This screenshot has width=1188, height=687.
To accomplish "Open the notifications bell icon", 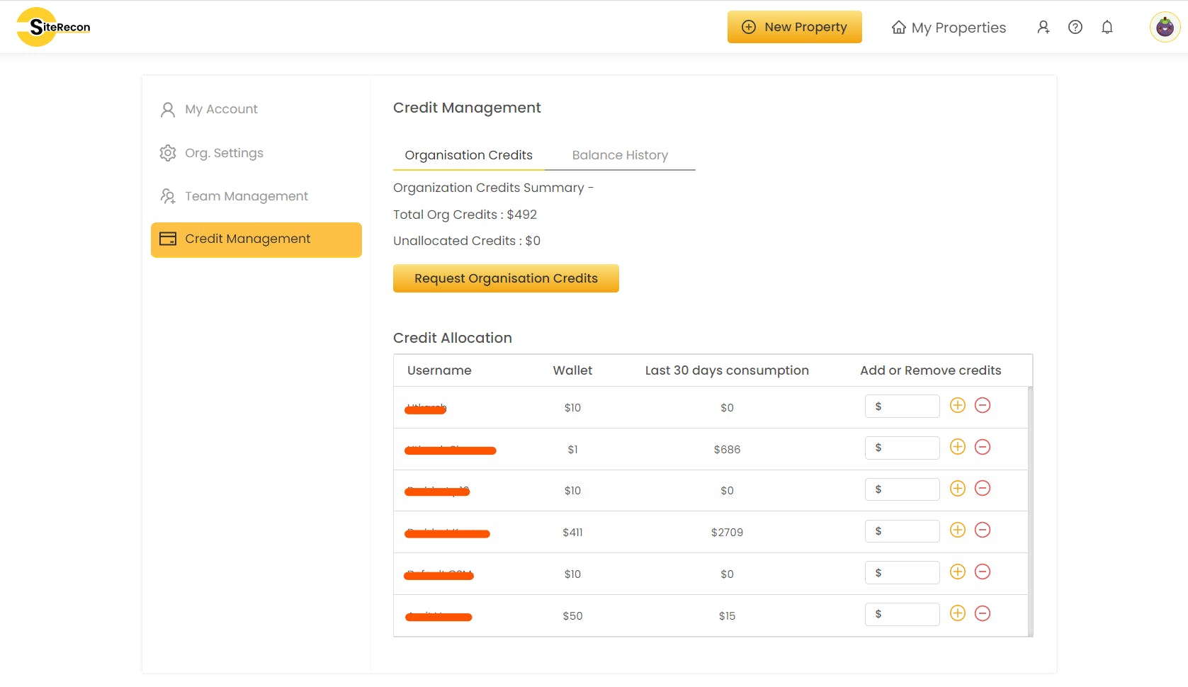I will (1107, 27).
